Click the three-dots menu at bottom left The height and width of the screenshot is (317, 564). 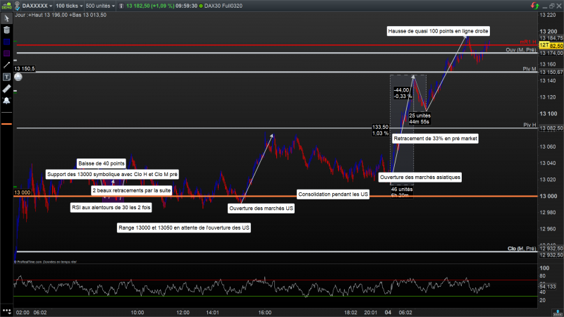pyautogui.click(x=6, y=311)
